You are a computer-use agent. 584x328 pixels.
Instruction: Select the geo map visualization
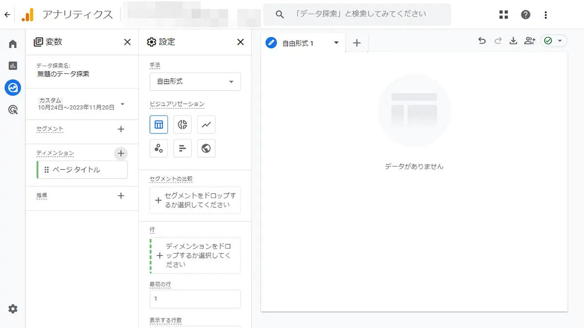pos(206,148)
